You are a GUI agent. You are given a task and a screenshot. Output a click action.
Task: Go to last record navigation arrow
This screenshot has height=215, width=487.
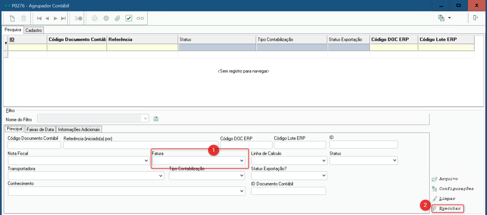point(63,18)
